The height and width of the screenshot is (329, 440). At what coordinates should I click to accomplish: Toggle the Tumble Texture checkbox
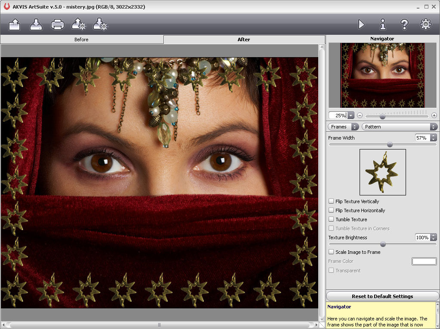tap(331, 219)
